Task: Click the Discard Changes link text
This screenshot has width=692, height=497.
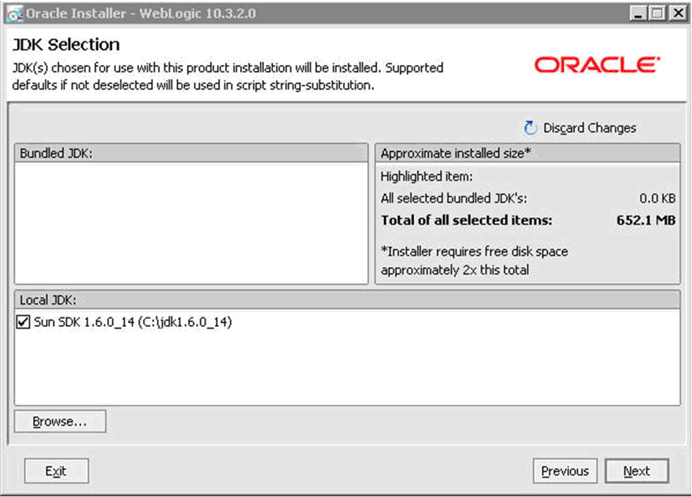Action: [x=590, y=128]
